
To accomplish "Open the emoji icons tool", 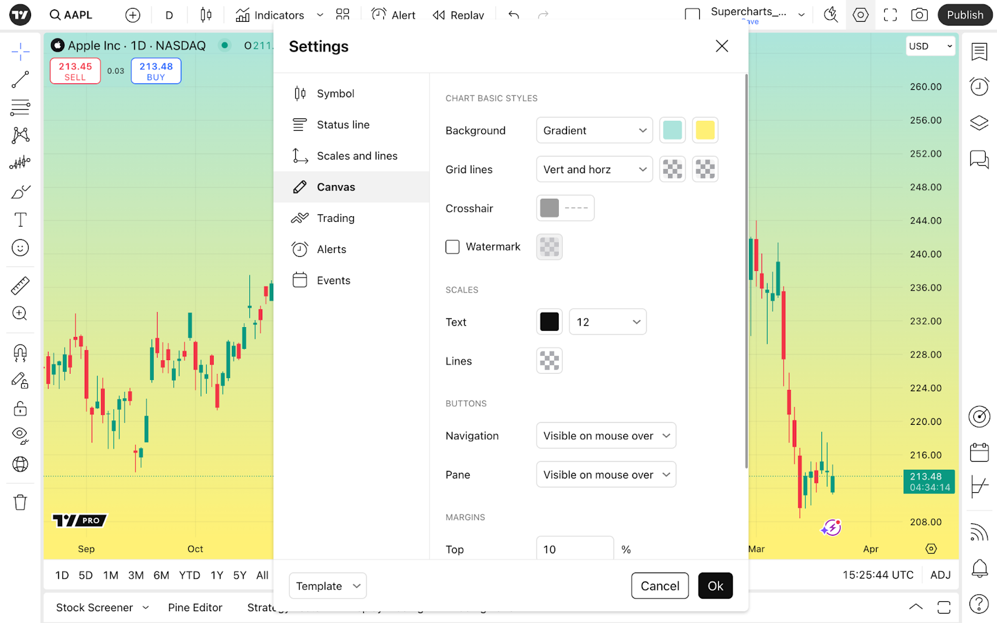I will (x=20, y=248).
